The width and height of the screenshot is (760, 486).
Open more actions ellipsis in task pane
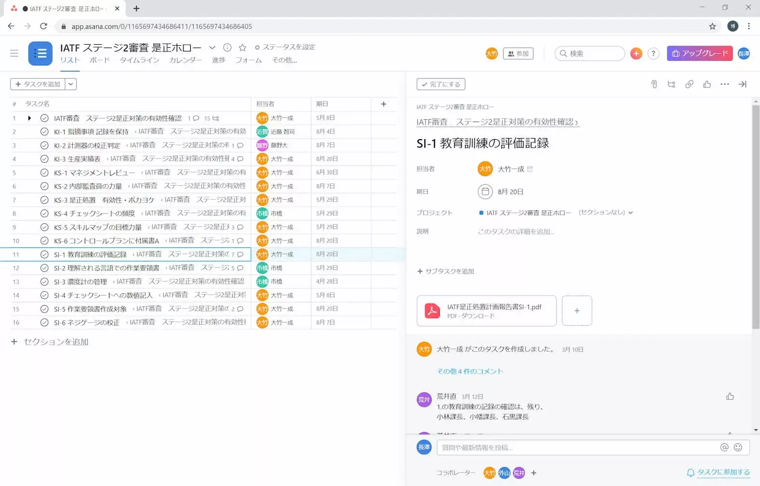[x=724, y=84]
